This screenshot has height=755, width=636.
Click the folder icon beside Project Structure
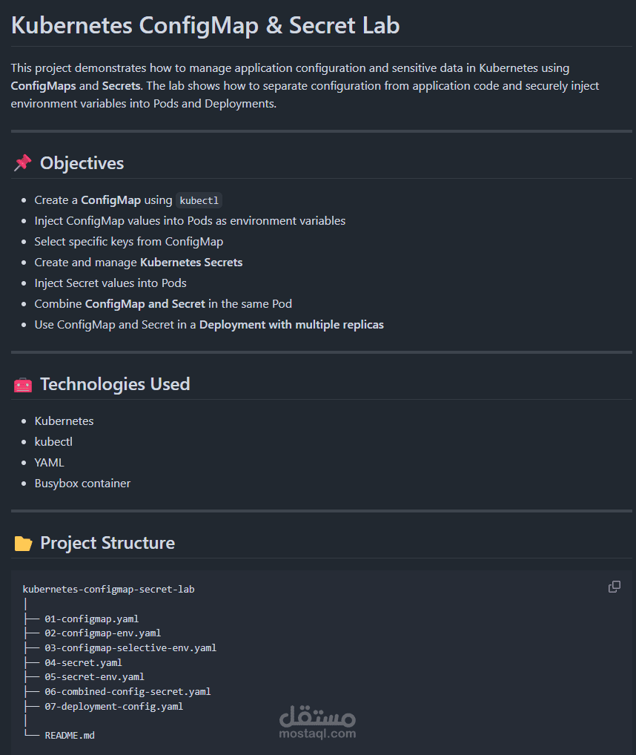tap(23, 544)
